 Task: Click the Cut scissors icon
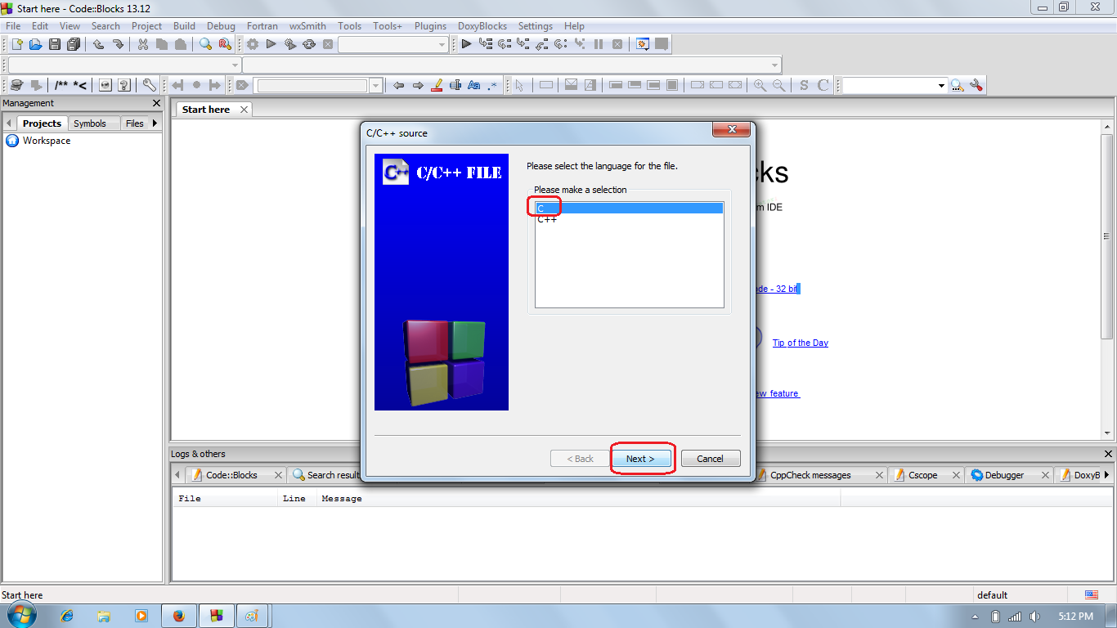143,44
